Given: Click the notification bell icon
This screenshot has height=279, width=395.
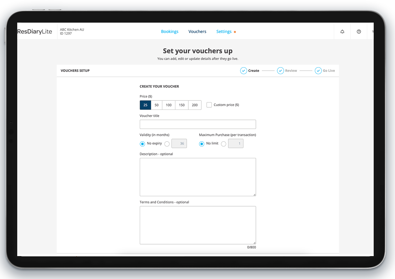Looking at the screenshot, I should 342,32.
